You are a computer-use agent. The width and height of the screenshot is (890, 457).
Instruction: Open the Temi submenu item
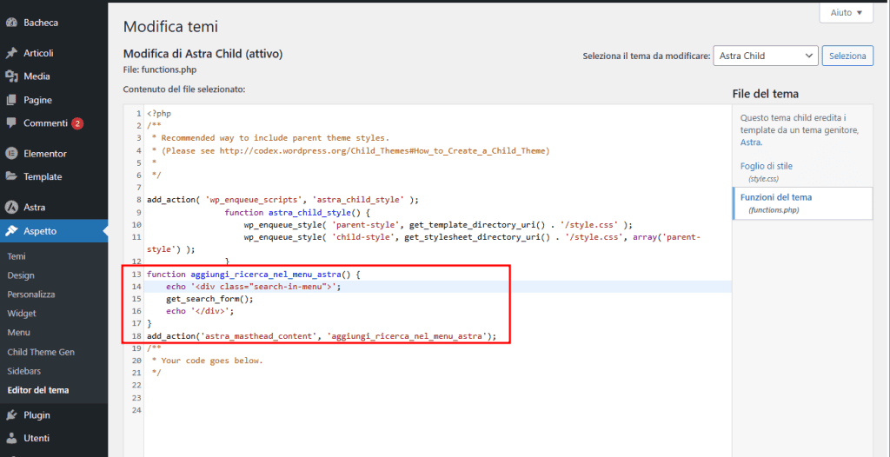[x=17, y=256]
